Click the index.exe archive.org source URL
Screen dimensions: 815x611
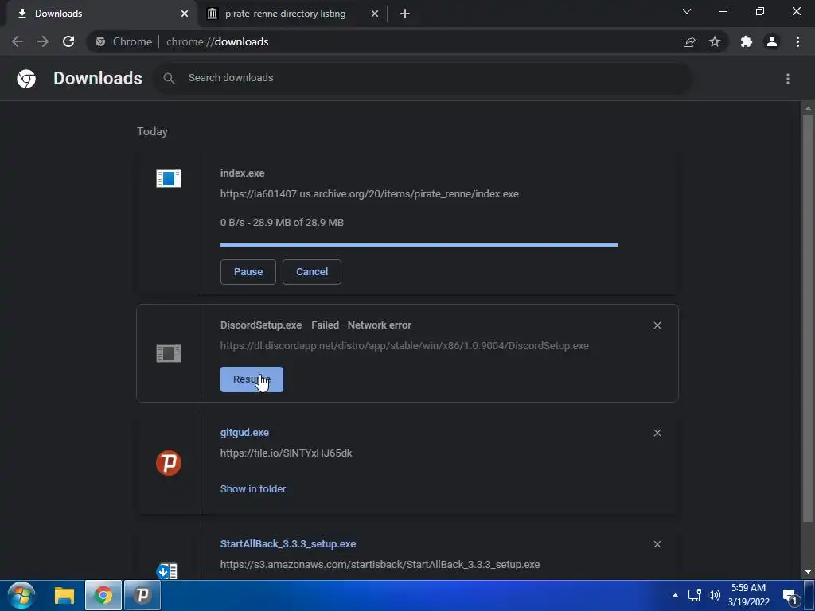tap(369, 194)
